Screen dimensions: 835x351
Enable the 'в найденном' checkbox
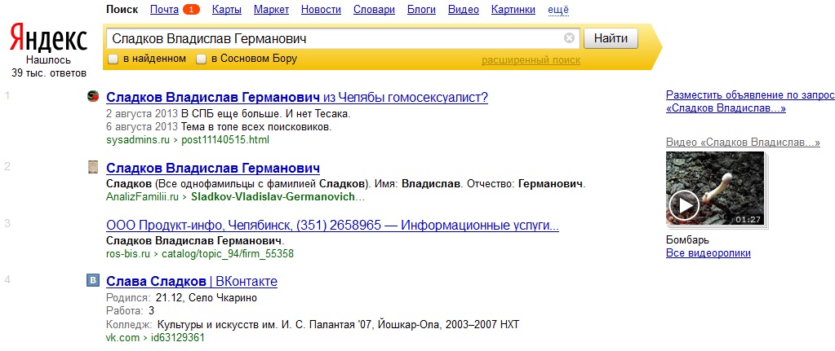[113, 59]
